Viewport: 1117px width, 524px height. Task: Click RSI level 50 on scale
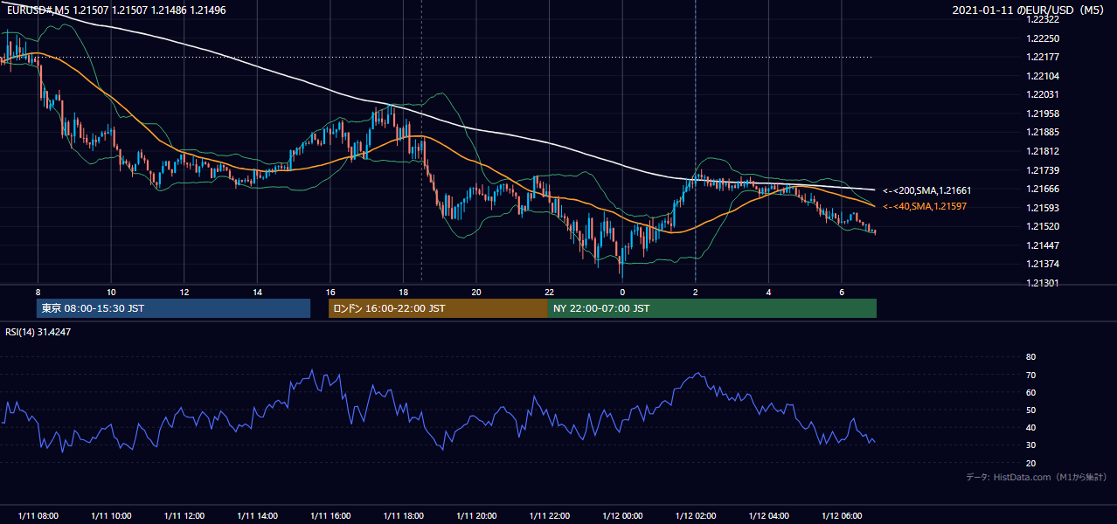tap(1030, 410)
